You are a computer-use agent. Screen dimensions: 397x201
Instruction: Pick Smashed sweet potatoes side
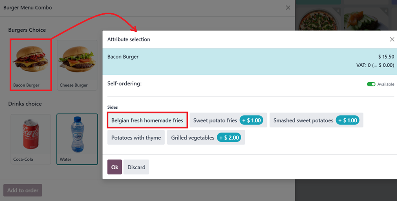316,120
